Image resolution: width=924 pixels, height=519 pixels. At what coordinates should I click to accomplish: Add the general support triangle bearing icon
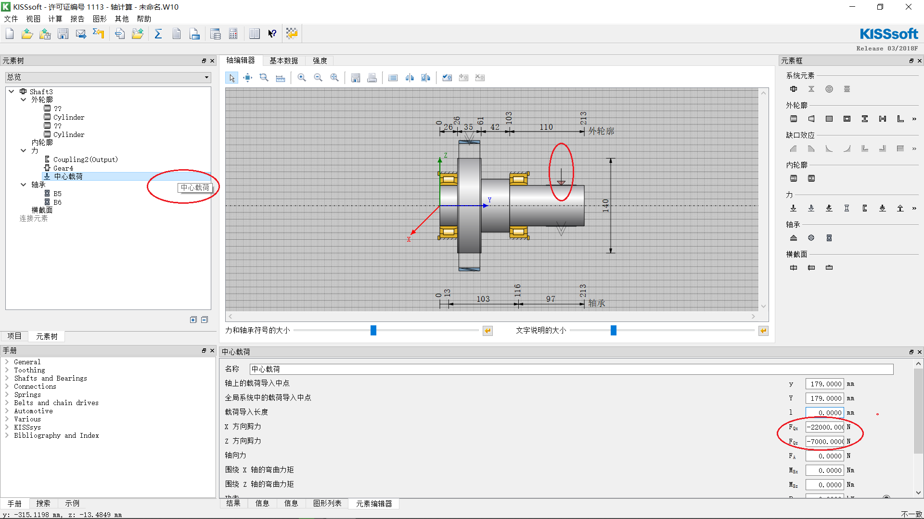pos(794,238)
